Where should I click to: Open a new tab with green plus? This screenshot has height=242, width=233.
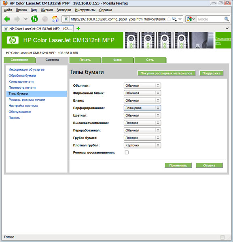(x=78, y=29)
